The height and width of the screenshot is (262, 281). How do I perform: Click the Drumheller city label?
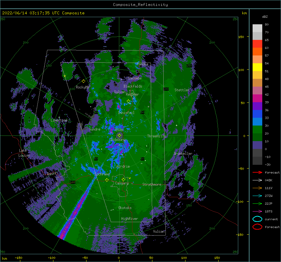(x=183, y=154)
